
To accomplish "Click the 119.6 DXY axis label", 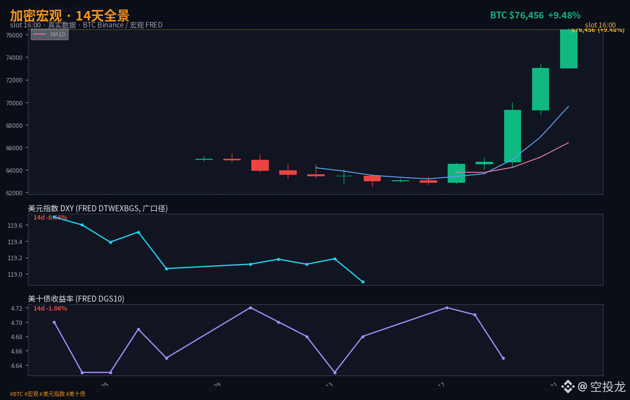I will [15, 226].
